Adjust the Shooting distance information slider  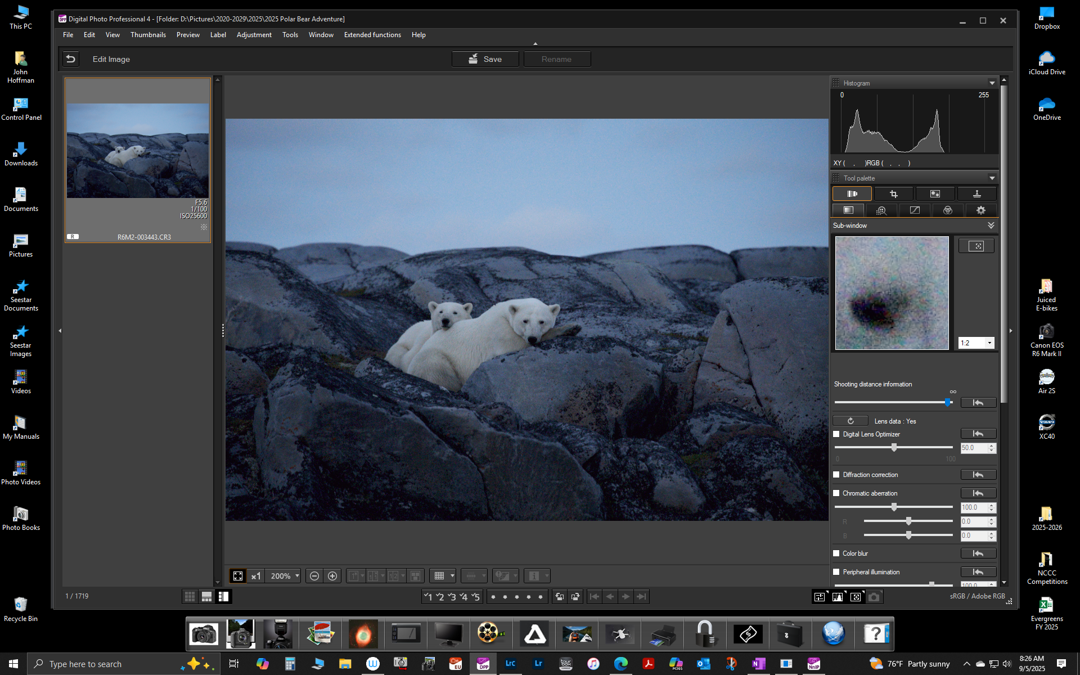[948, 402]
